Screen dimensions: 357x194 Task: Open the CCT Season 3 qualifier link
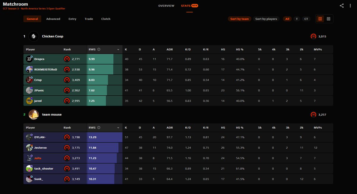[x=34, y=9]
